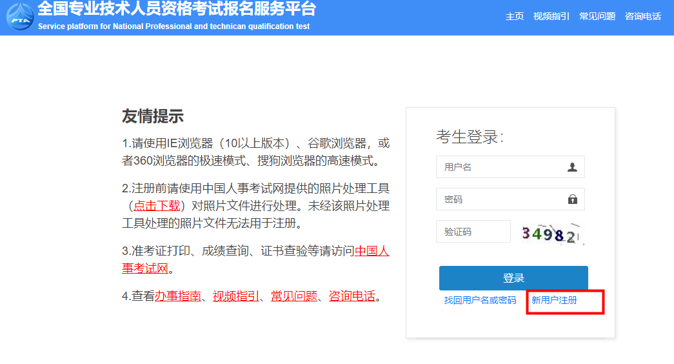Click the red 咨询电话 link in tip 4
The width and height of the screenshot is (674, 364).
pyautogui.click(x=352, y=296)
